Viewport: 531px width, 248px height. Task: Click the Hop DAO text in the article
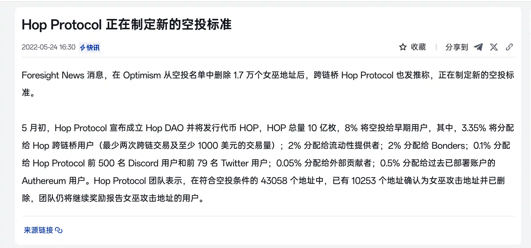pyautogui.click(x=164, y=128)
